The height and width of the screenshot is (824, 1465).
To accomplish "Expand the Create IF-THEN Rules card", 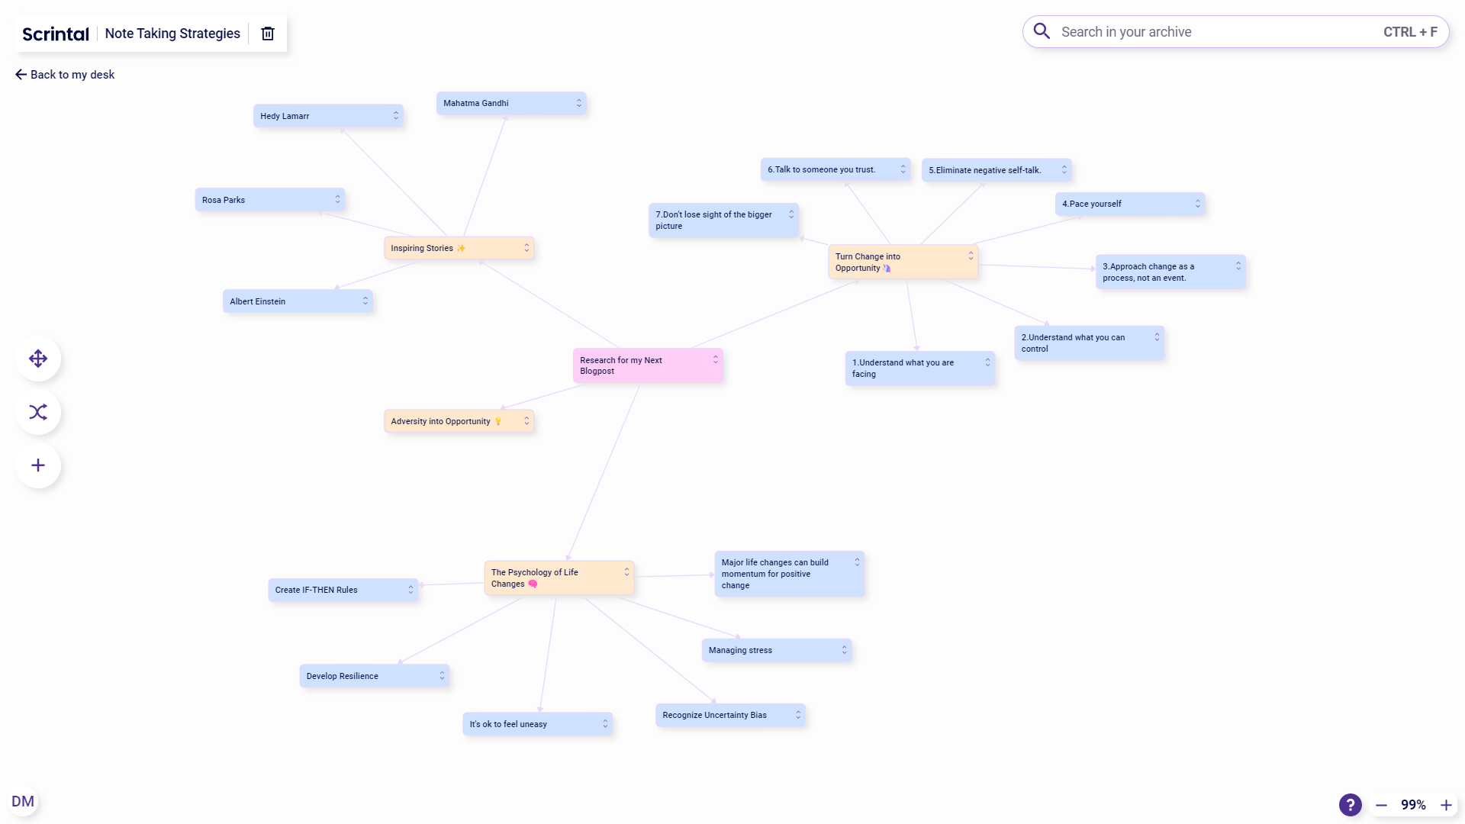I will (411, 590).
